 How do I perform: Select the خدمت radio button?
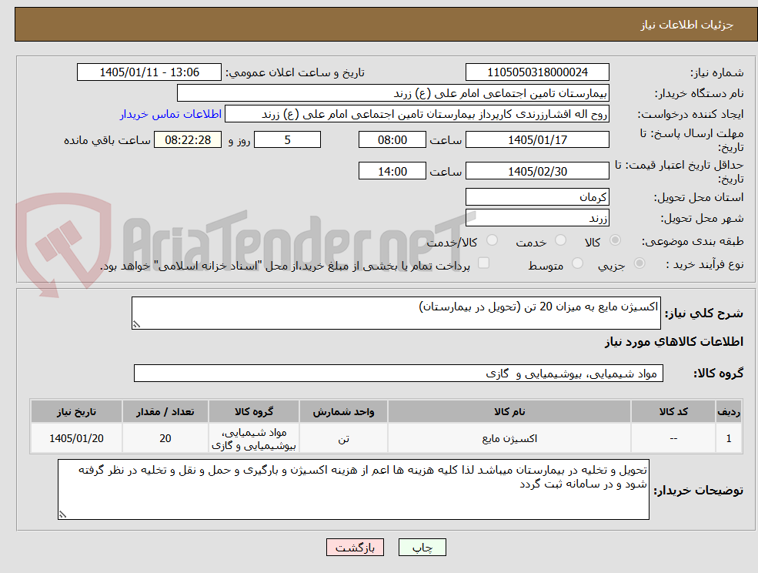click(x=561, y=240)
